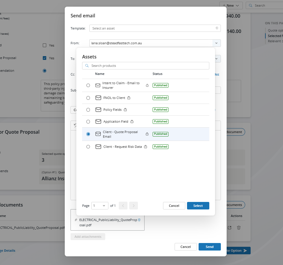
Task: Open the Page number dropdown
Action: coord(100,206)
